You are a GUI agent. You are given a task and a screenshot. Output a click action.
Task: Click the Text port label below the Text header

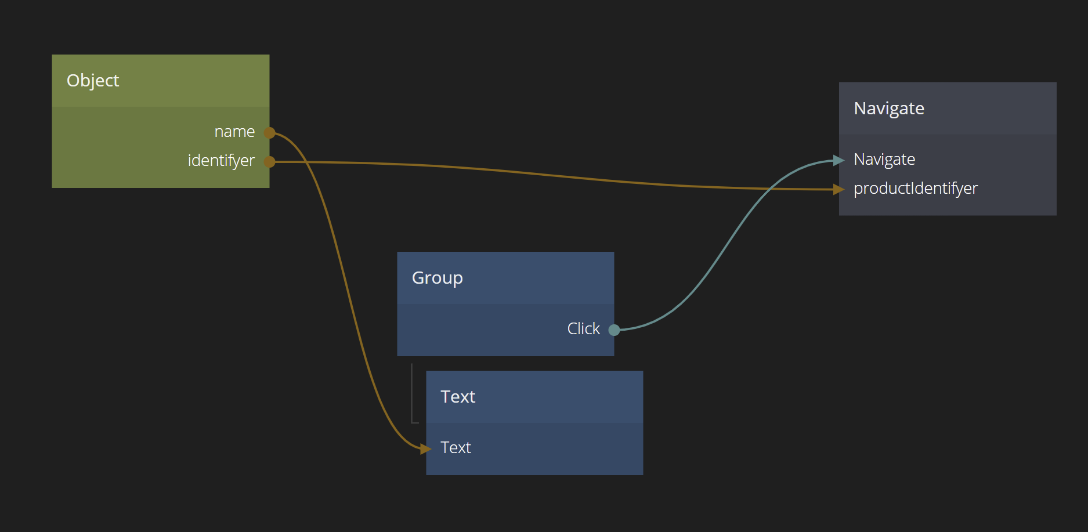[x=456, y=448]
